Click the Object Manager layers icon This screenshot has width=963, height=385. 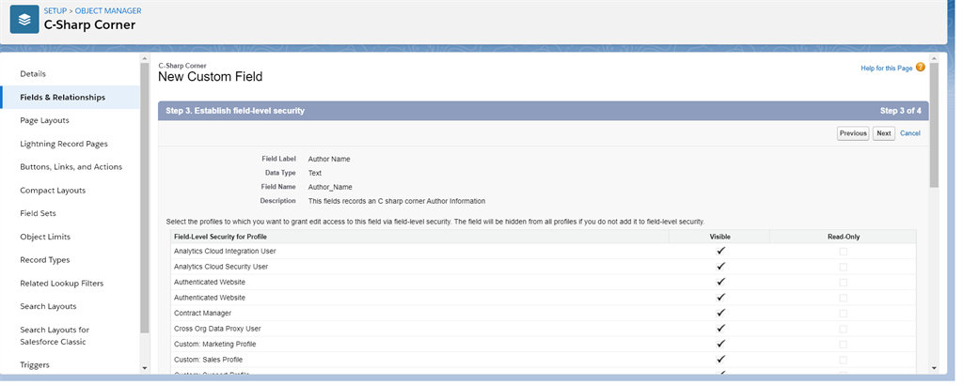(24, 20)
